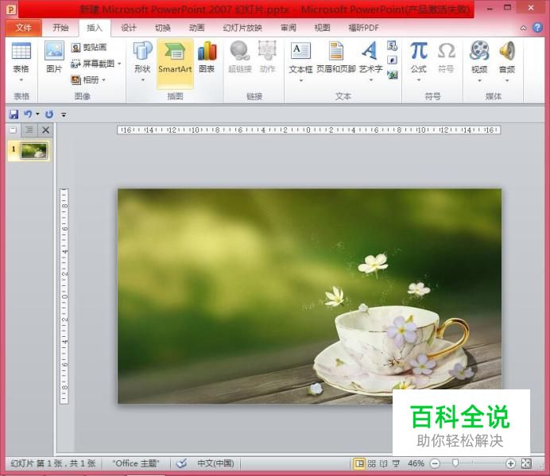Switch to the 福昕PDF tab
The width and height of the screenshot is (550, 476).
[364, 28]
